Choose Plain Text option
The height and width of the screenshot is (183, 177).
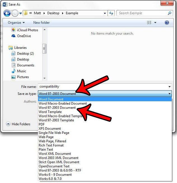(x=105, y=150)
